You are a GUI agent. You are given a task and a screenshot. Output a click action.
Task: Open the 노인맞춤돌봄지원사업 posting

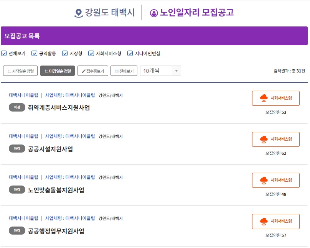coord(56,190)
